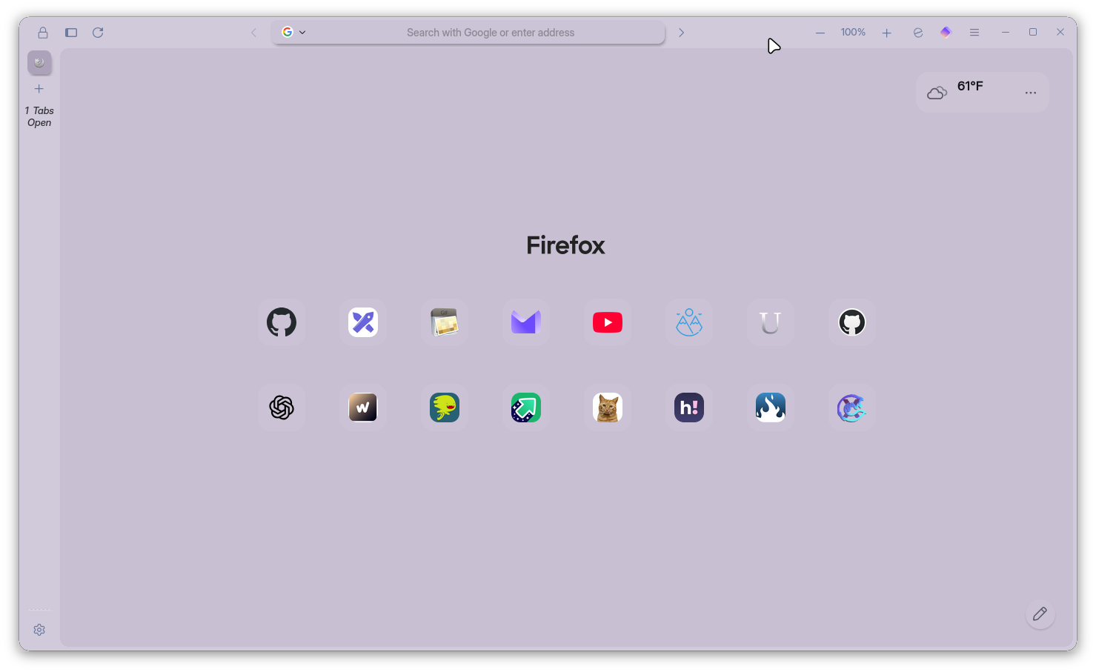The height and width of the screenshot is (672, 1096).
Task: Open the blue flame shortcut tile
Action: pyautogui.click(x=770, y=407)
